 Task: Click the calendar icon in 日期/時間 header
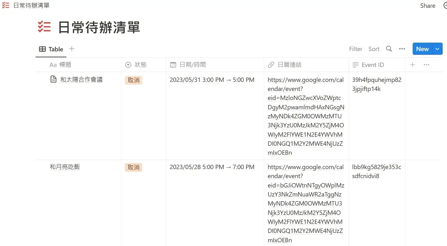173,65
